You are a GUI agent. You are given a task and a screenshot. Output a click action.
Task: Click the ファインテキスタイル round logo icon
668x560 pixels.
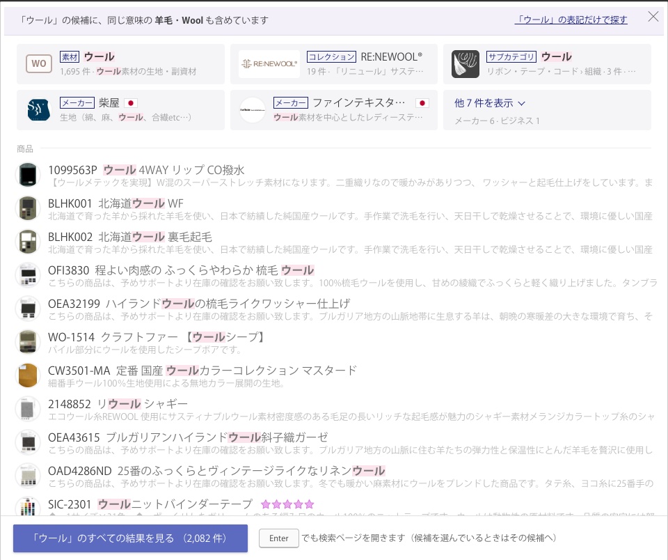253,109
